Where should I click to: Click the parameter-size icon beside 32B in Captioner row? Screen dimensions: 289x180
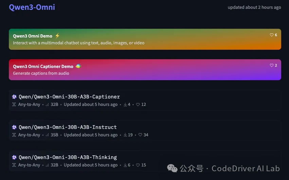click(47, 105)
